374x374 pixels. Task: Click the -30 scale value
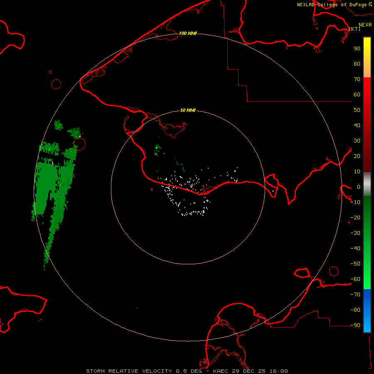[355, 233]
